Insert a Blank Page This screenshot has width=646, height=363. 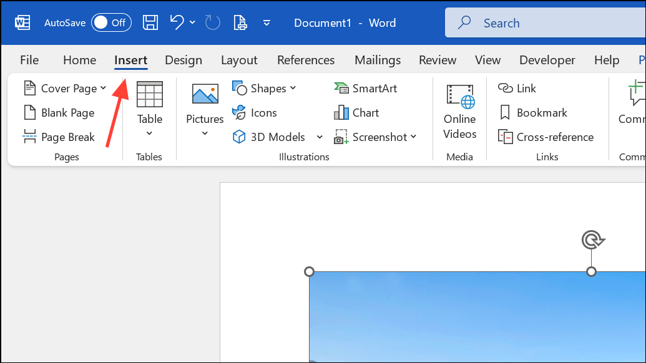pos(59,113)
